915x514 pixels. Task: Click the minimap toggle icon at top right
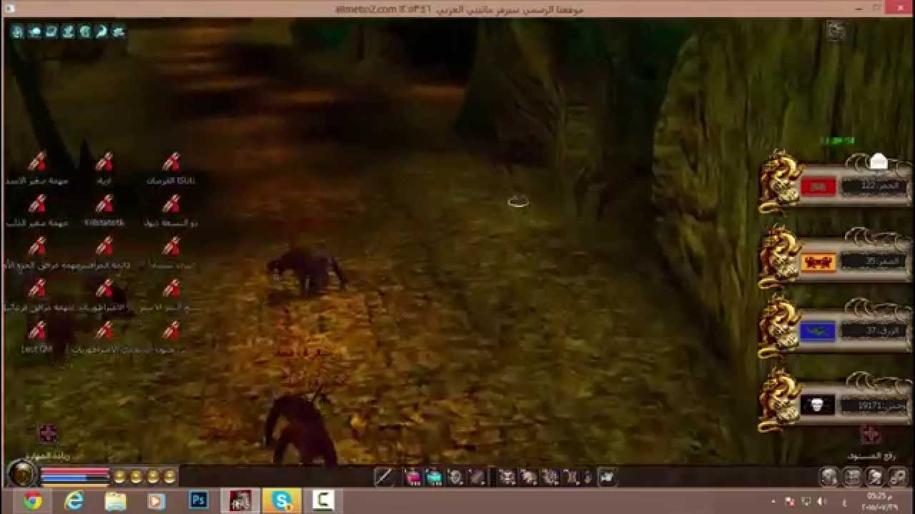pos(836,31)
